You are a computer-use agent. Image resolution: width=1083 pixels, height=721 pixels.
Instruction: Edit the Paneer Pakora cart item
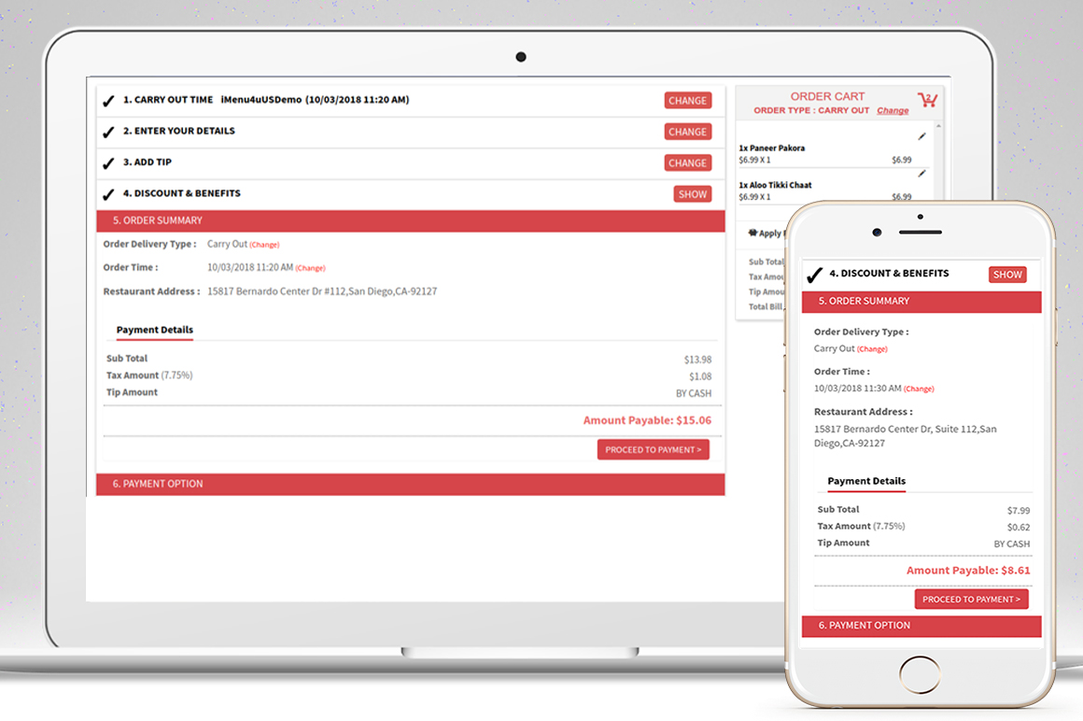pos(921,136)
